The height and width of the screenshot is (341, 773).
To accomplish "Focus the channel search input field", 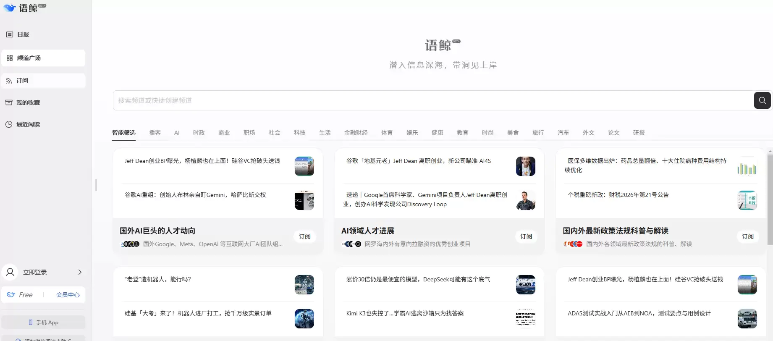I will click(x=433, y=100).
